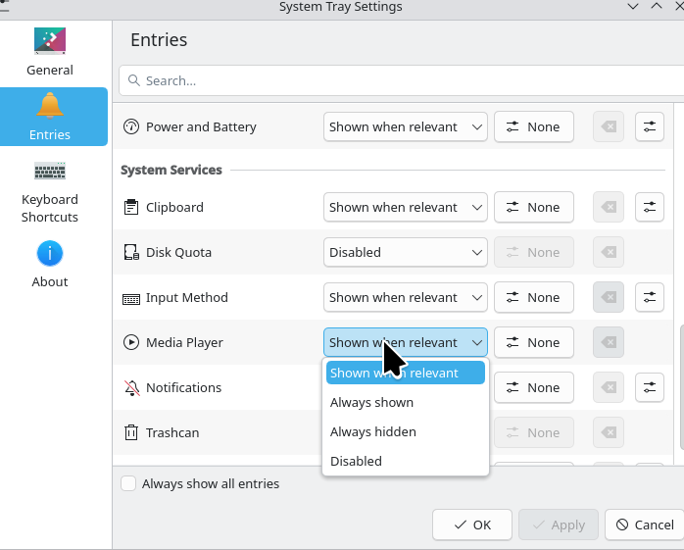Pick Disabled from the open dropdown list

point(357,461)
